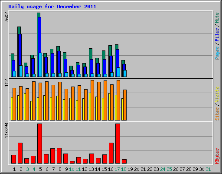Click day '7' on the x-axis
Image resolution: width=222 pixels, height=174 pixels.
pyautogui.click(x=53, y=169)
